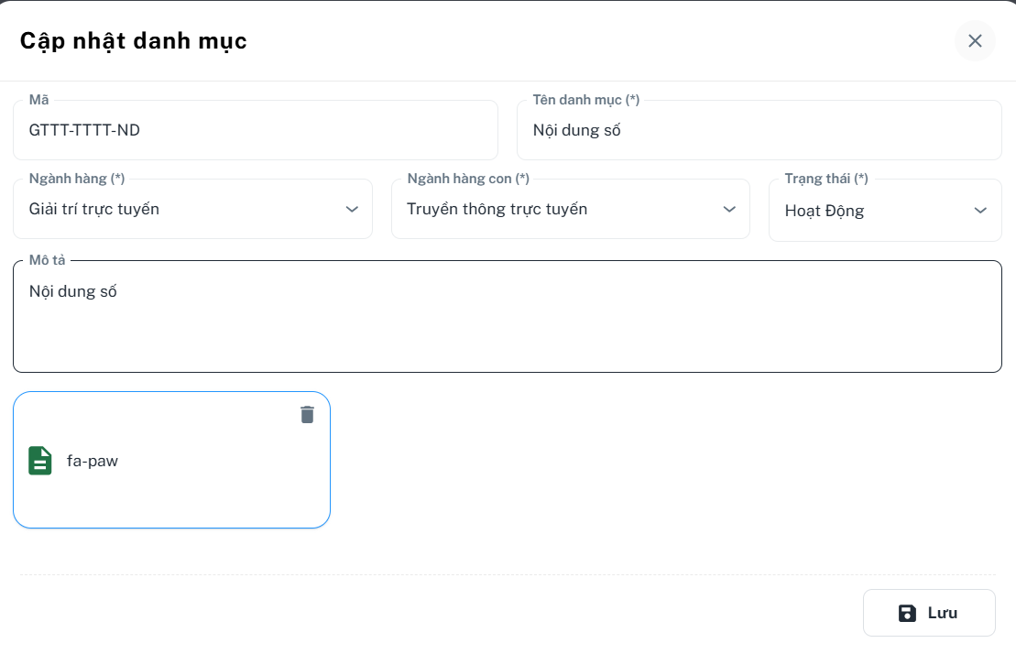Click the Trạng thái (*) label

[826, 179]
